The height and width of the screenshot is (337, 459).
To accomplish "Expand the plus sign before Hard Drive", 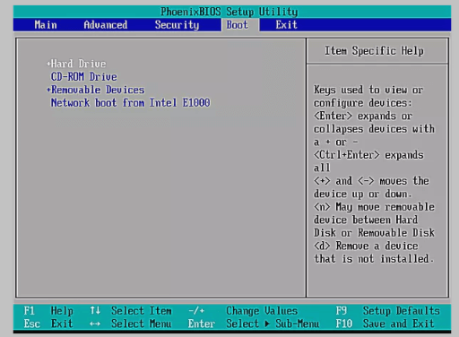I will coord(48,64).
